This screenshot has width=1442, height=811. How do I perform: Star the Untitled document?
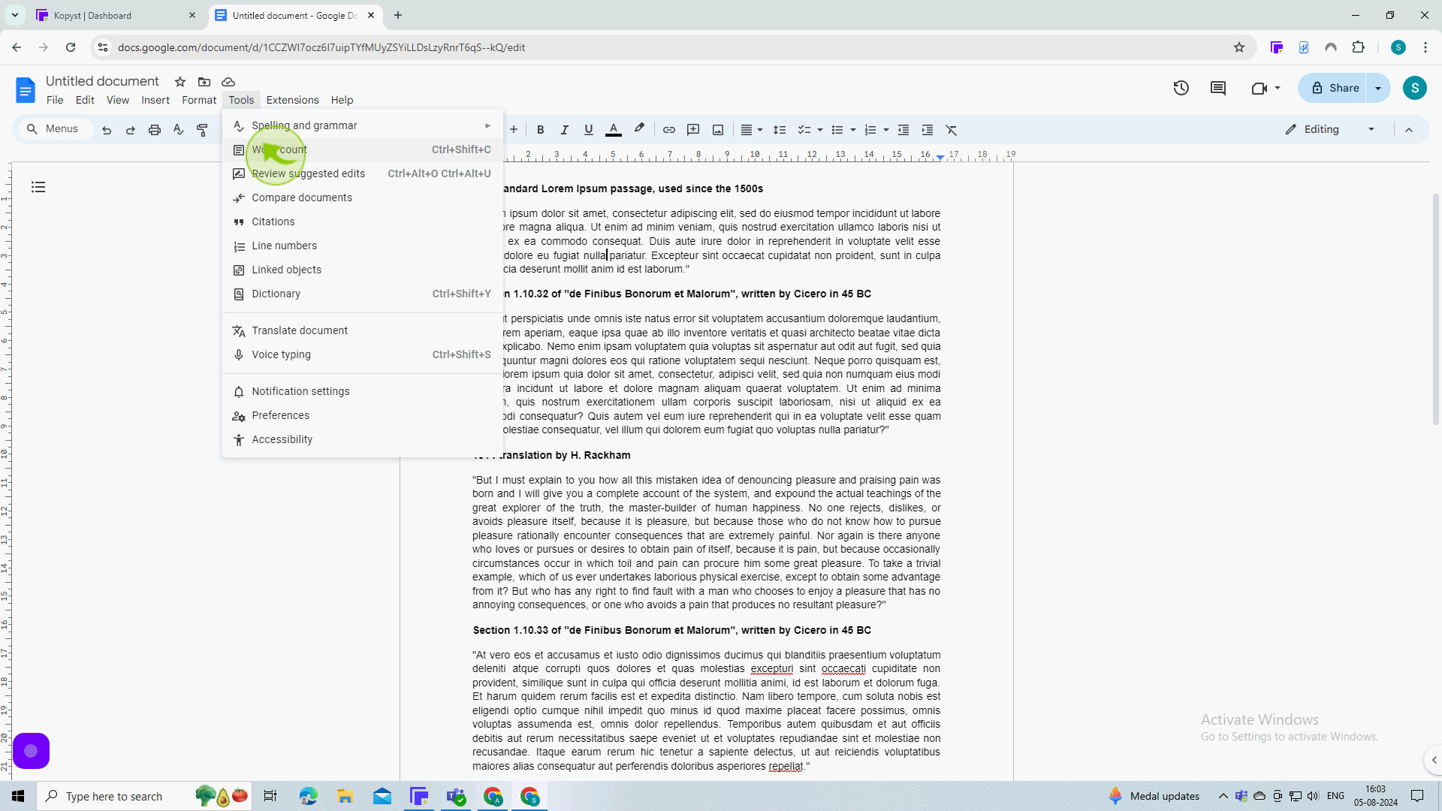(x=180, y=82)
